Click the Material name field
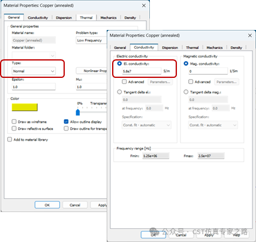Screen dimensions: 256x242 [34, 40]
